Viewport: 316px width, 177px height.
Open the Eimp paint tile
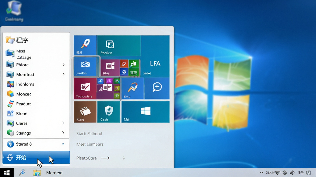click(132, 88)
